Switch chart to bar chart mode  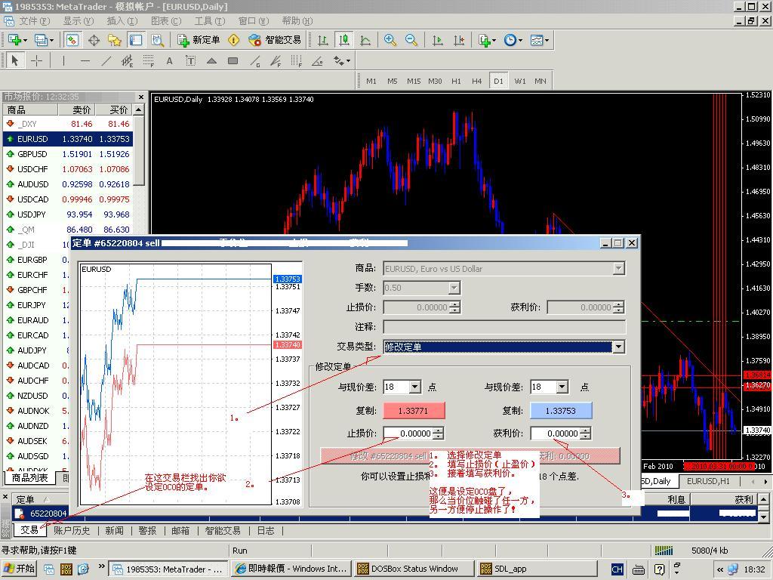point(323,40)
